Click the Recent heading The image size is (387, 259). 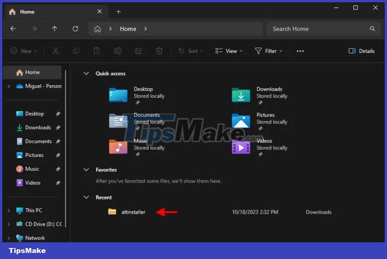[104, 197]
